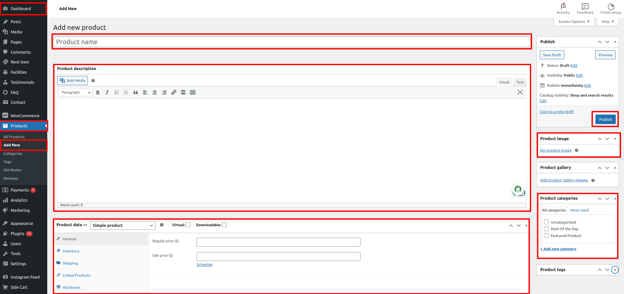Click the Preview button
624x294 pixels.
coord(605,55)
